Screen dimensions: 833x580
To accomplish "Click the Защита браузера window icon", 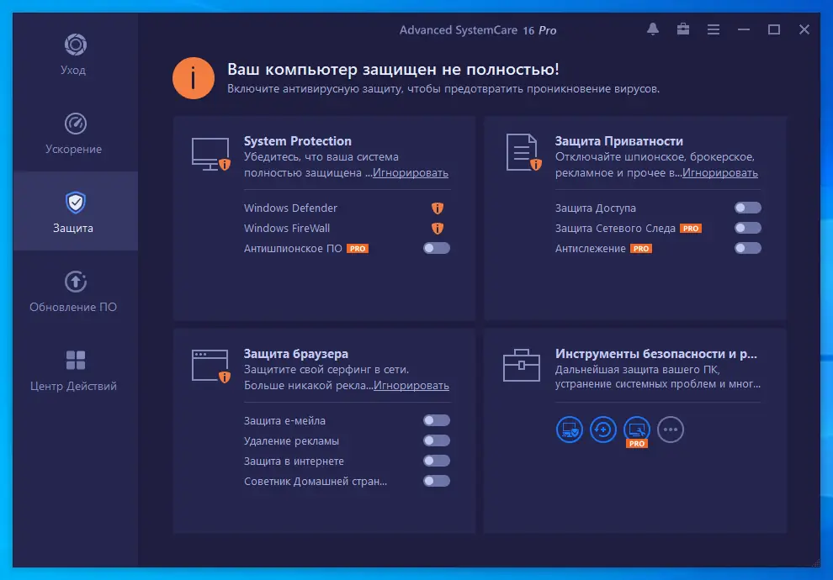I will (211, 366).
